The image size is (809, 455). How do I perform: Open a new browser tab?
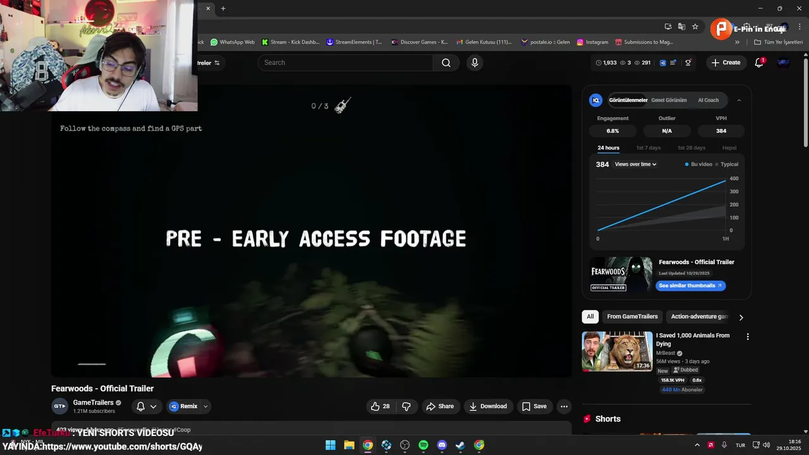click(x=223, y=8)
